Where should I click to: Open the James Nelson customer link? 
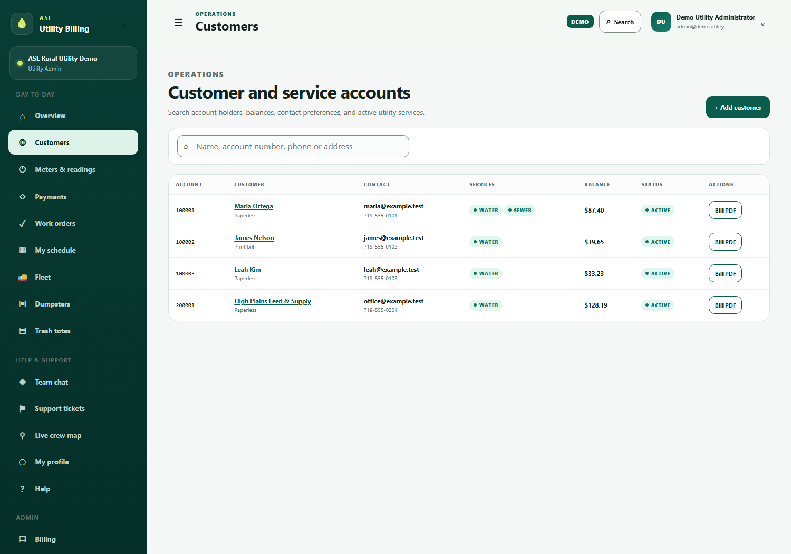[254, 238]
